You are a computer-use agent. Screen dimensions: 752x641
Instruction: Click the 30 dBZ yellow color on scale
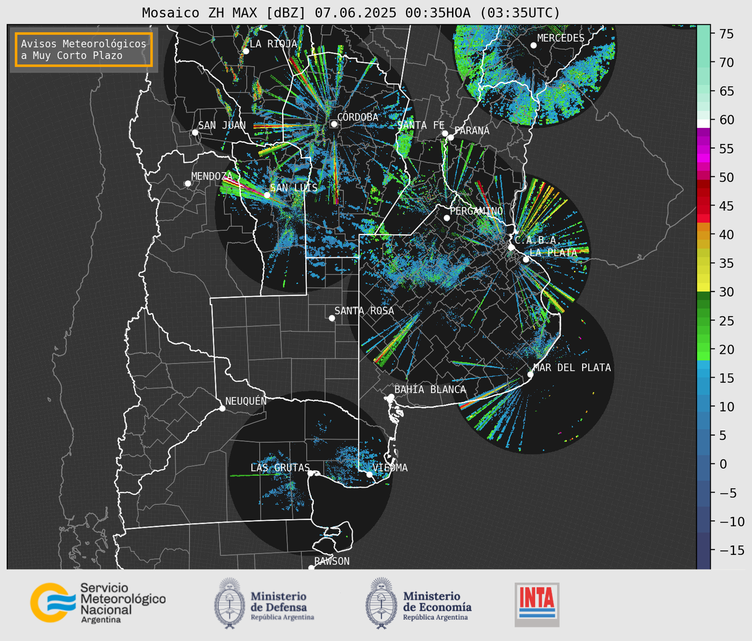click(x=703, y=288)
